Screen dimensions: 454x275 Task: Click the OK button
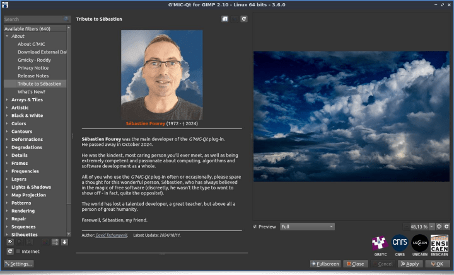(x=437, y=264)
